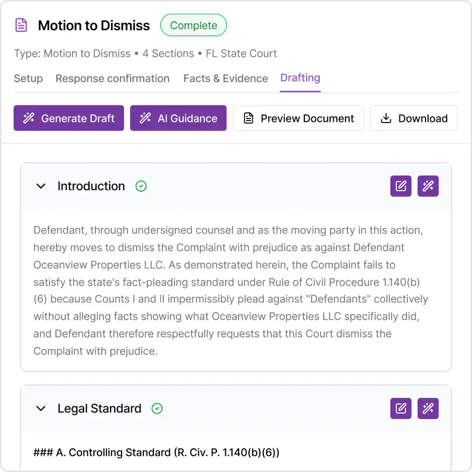This screenshot has width=472, height=472.
Task: Click the edit icon in the Legal Standard section
Action: [x=401, y=408]
